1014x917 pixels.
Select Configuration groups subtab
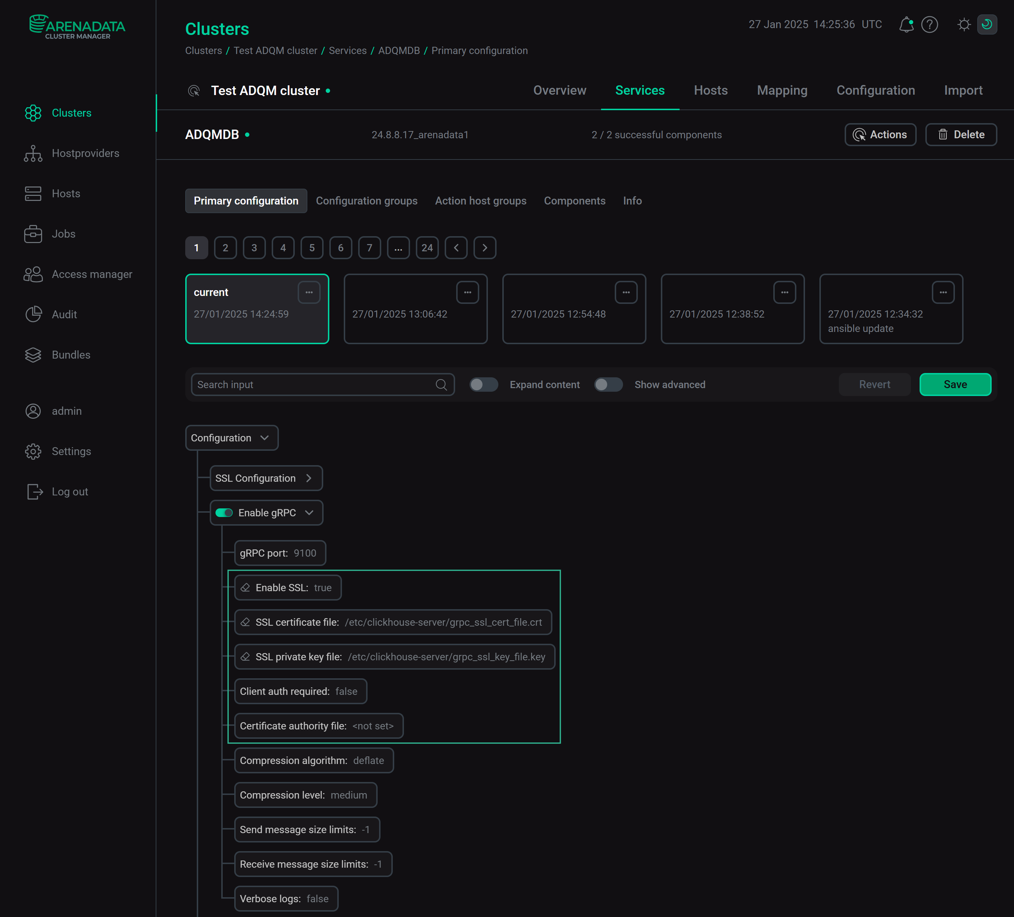pos(367,201)
